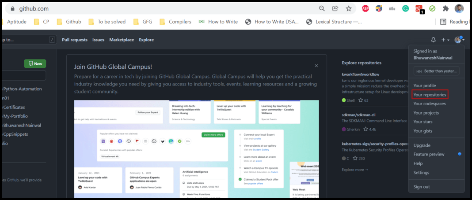Click the BhuwaneshNainwal username in the dropdown
This screenshot has width=472, height=200.
point(433,58)
